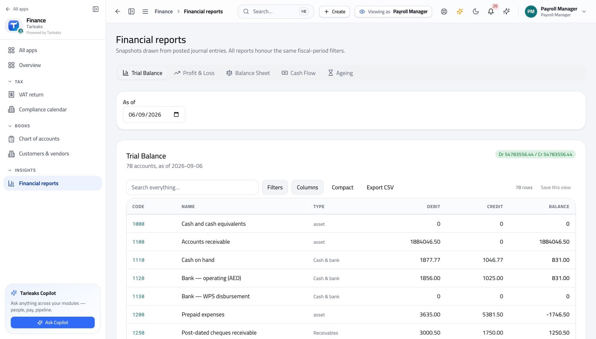This screenshot has height=339, width=596.
Task: Click the Chart of accounts icon
Action: [11, 139]
